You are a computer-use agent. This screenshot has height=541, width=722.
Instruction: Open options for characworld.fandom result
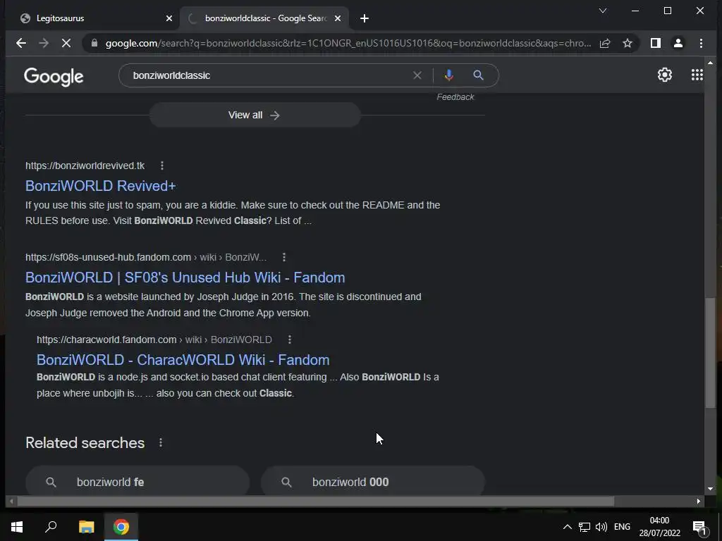click(x=290, y=340)
